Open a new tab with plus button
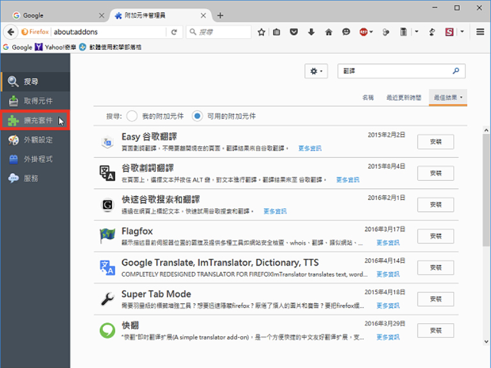Viewport: 491px width, 368px height. click(x=220, y=15)
